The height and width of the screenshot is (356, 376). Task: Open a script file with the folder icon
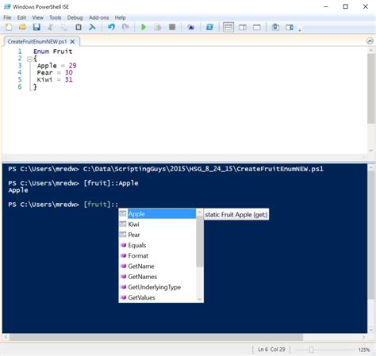tap(22, 27)
